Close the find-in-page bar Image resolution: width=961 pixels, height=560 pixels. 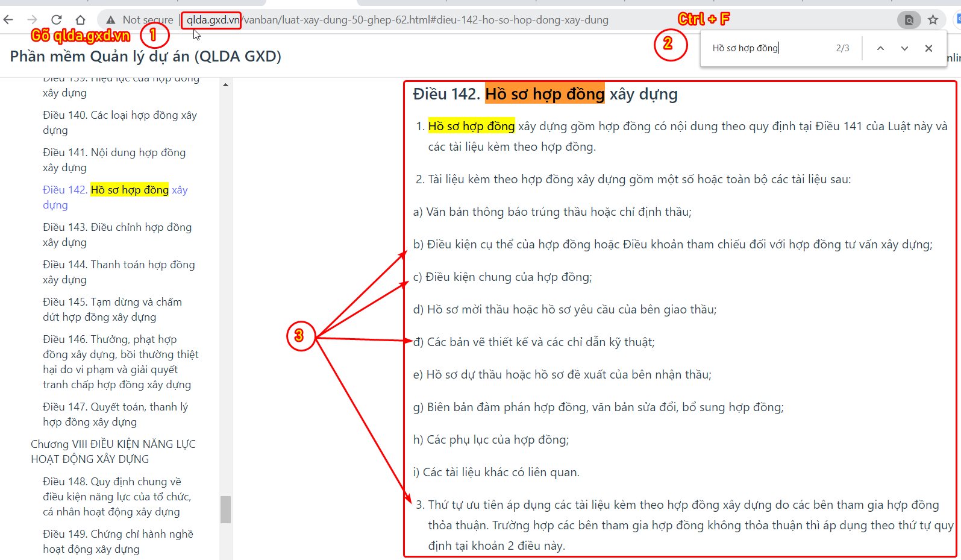pyautogui.click(x=928, y=48)
